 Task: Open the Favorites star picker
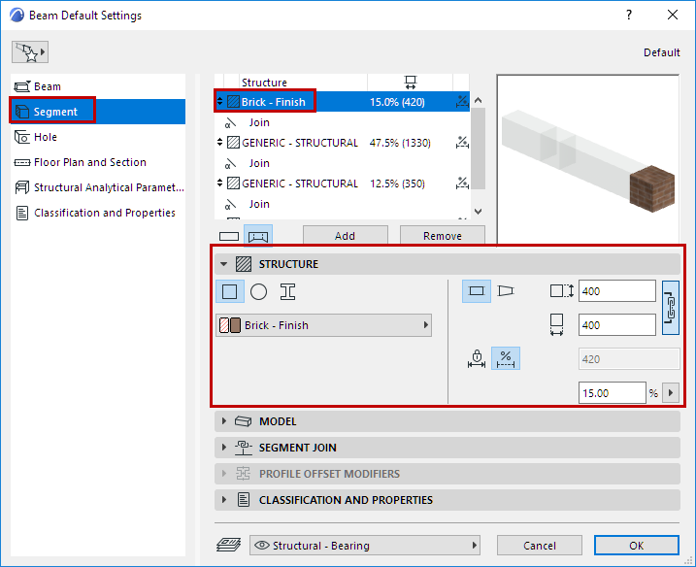click(30, 52)
